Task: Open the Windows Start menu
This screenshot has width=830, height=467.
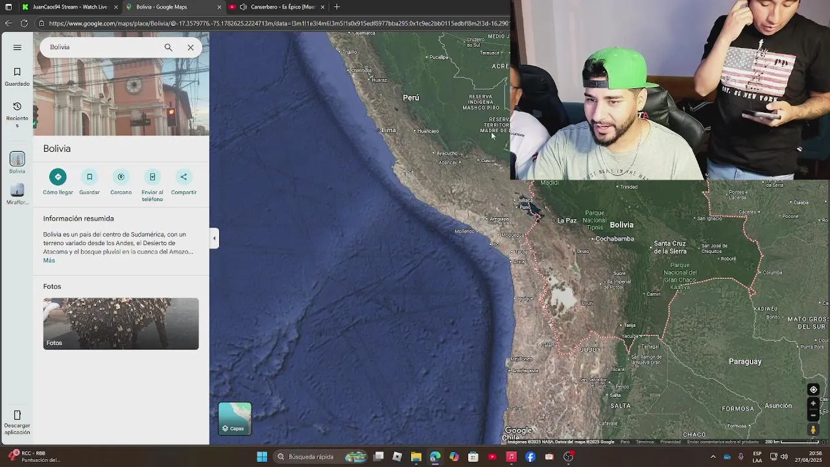Action: click(x=262, y=457)
